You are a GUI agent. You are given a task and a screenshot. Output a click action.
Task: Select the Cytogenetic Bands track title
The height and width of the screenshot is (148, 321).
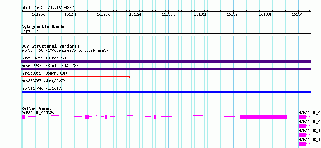[x=43, y=27]
